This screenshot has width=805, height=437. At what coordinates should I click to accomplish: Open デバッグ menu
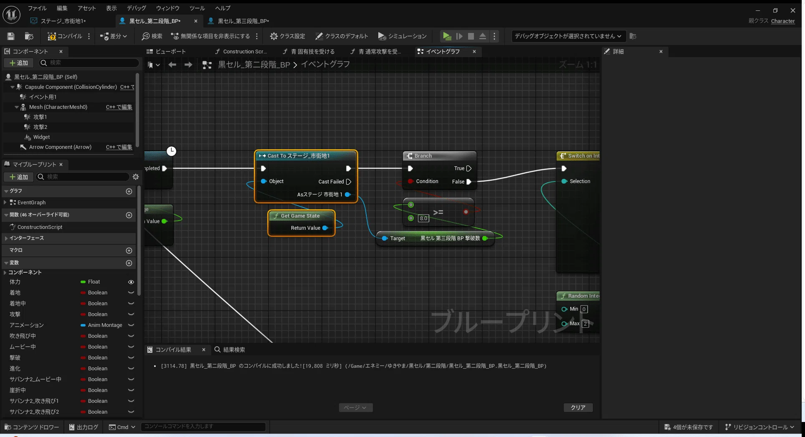click(x=137, y=8)
